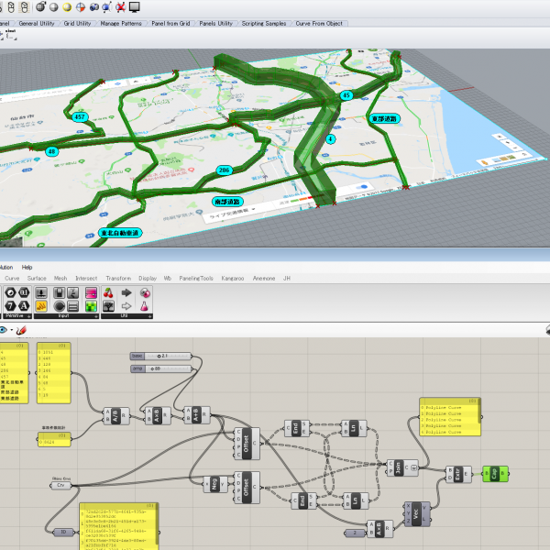Select the Vec vector component
Image resolution: width=550 pixels, height=550 pixels.
417,514
